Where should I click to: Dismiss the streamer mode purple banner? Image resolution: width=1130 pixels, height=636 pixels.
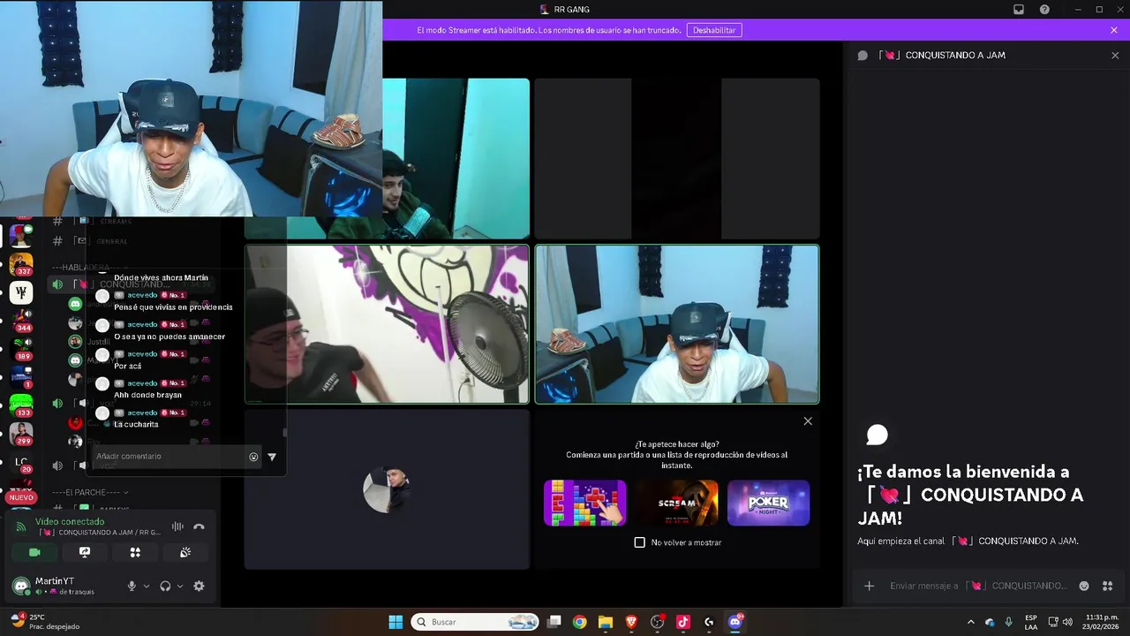(x=1114, y=30)
